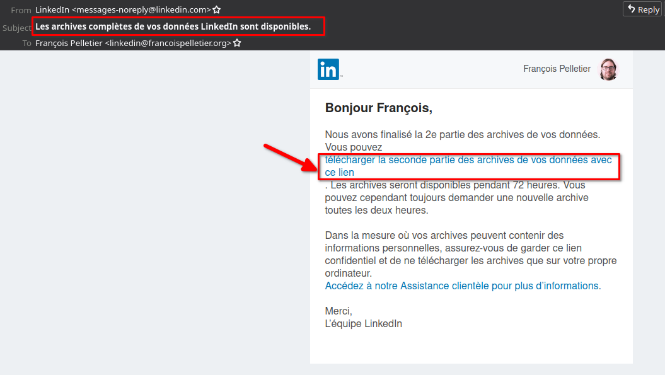
Task: Select the messages-noreply@linkedin.com sender address
Action: [141, 9]
